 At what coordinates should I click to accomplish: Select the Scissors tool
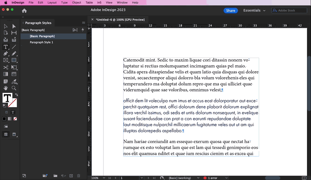tap(6, 67)
